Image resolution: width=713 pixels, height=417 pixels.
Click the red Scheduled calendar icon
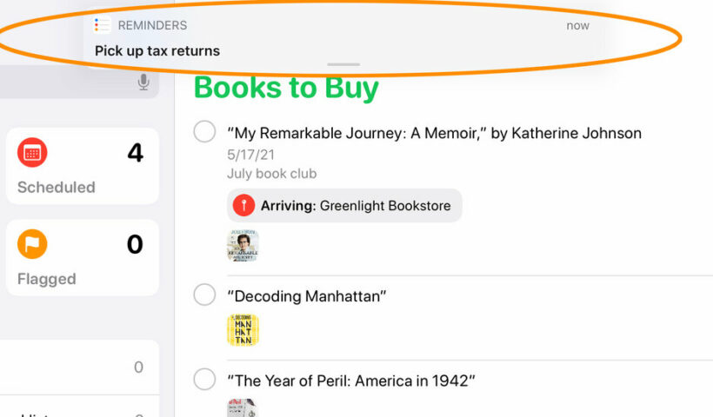pyautogui.click(x=32, y=154)
